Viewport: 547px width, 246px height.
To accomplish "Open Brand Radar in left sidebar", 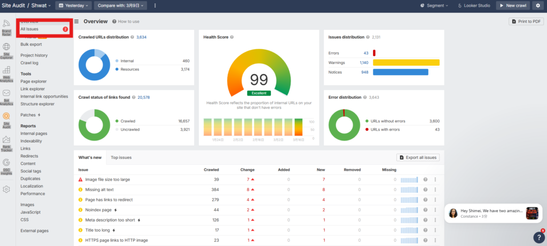I will tap(7, 27).
